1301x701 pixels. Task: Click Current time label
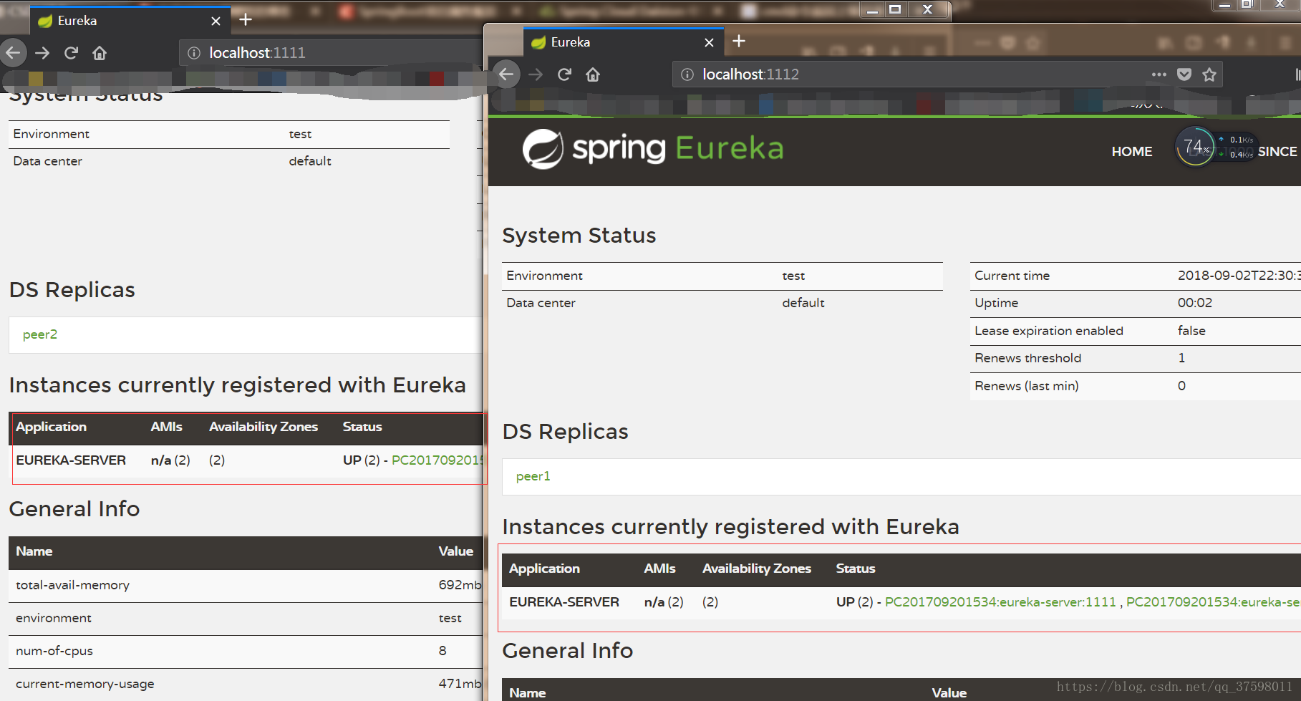[1012, 276]
